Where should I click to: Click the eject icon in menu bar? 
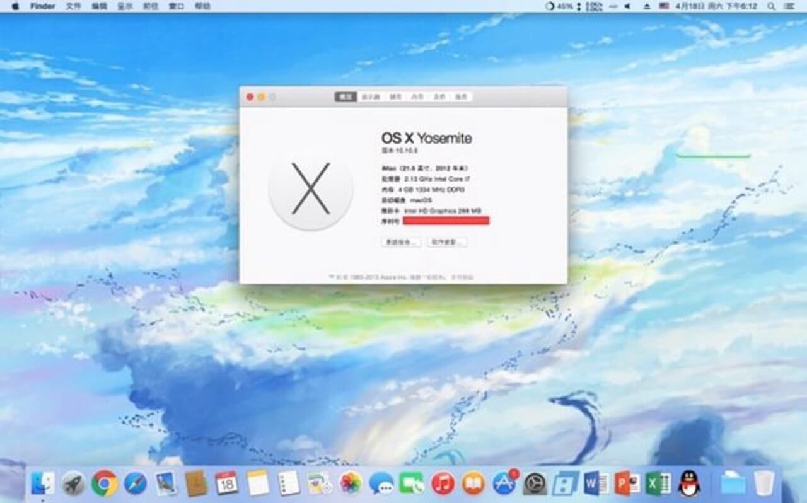[646, 6]
